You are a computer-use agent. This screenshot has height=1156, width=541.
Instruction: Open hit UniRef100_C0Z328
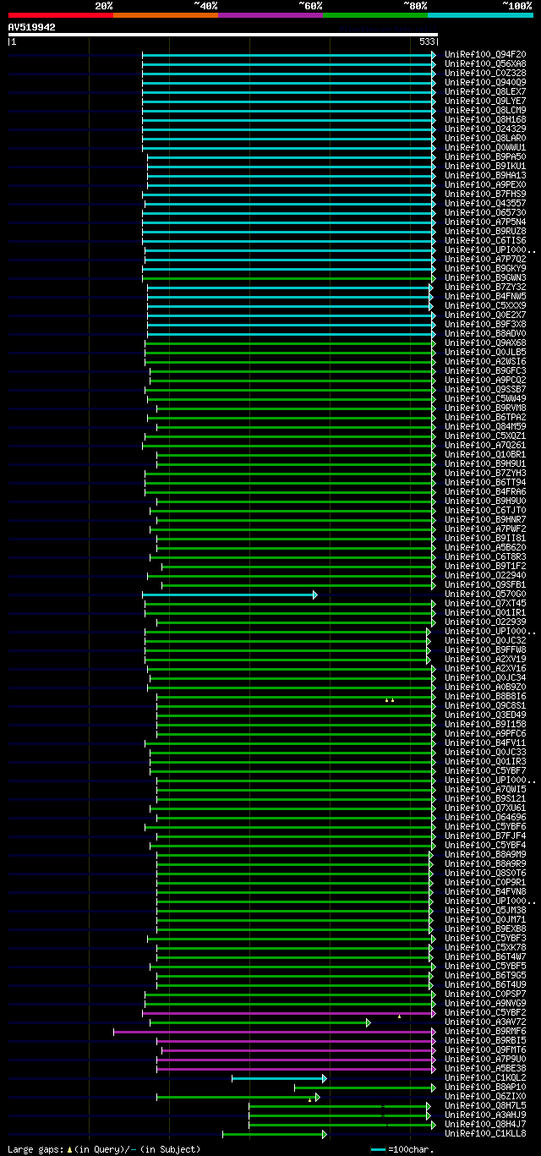(x=485, y=73)
